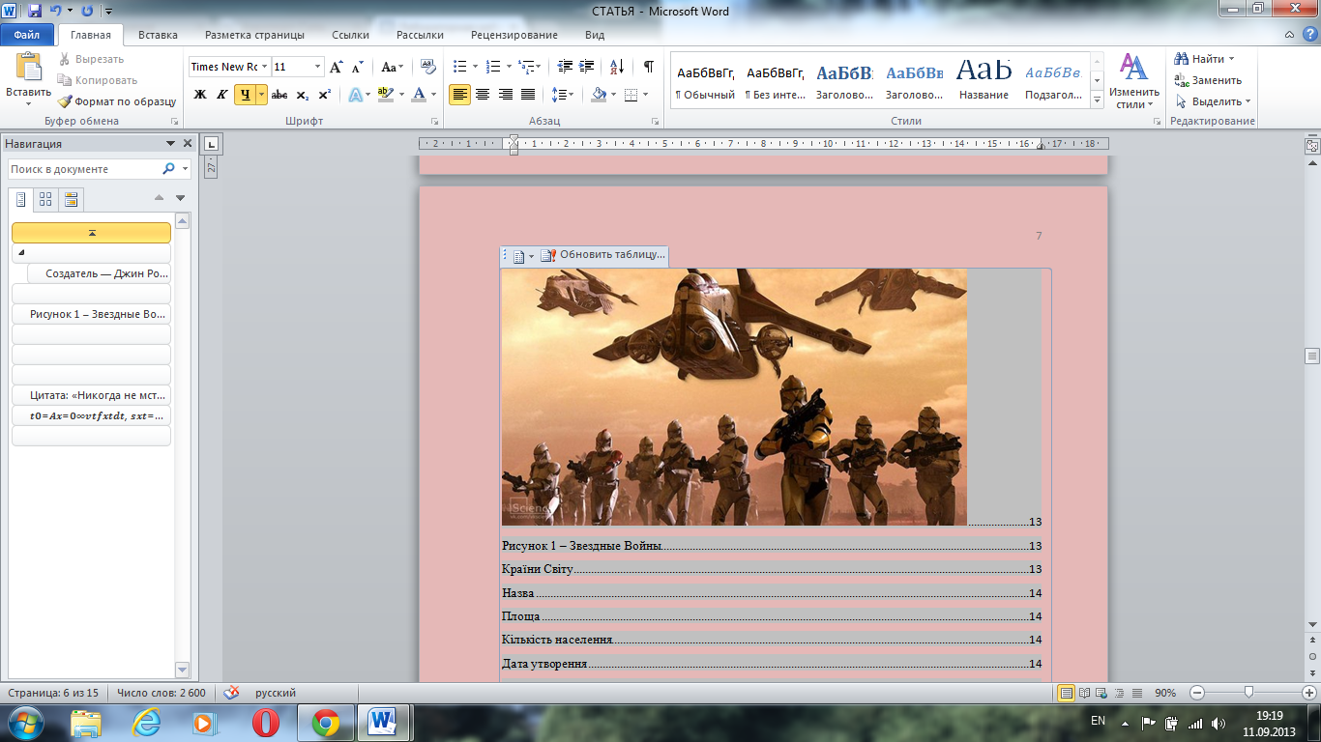Open line spacing dropdown

pyautogui.click(x=562, y=95)
